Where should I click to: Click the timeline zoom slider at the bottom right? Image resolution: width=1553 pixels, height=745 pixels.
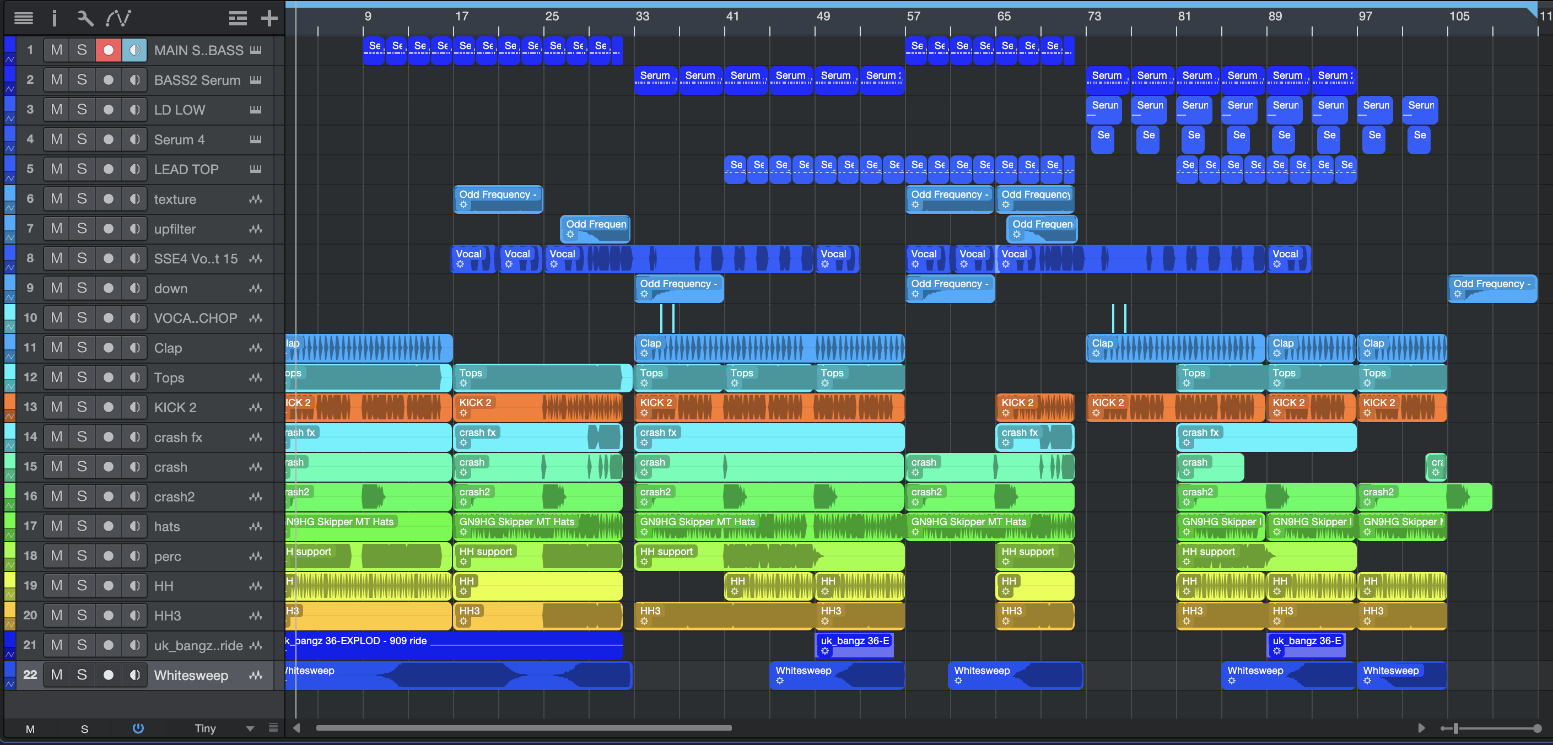[1456, 728]
